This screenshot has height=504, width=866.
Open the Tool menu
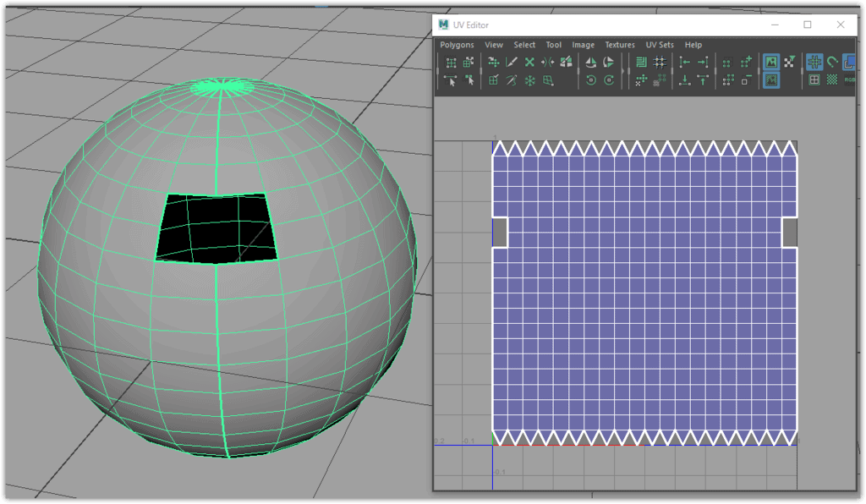click(553, 45)
